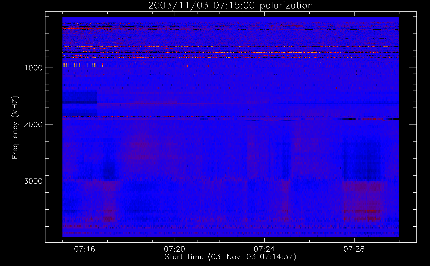Click the 'Frequency (MHZ)' axis title

point(15,128)
